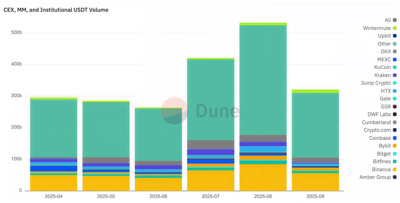Click the KuCoin legend label
Image resolution: width=400 pixels, height=203 pixels.
(382, 67)
